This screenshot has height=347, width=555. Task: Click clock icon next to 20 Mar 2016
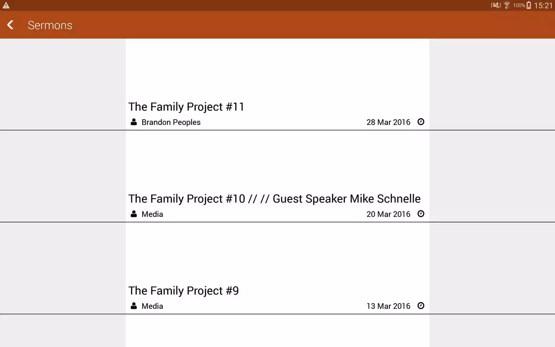[x=421, y=214]
